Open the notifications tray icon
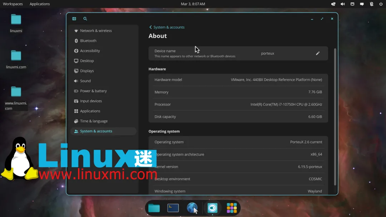Screen dimensions: 386x217 (362, 4)
